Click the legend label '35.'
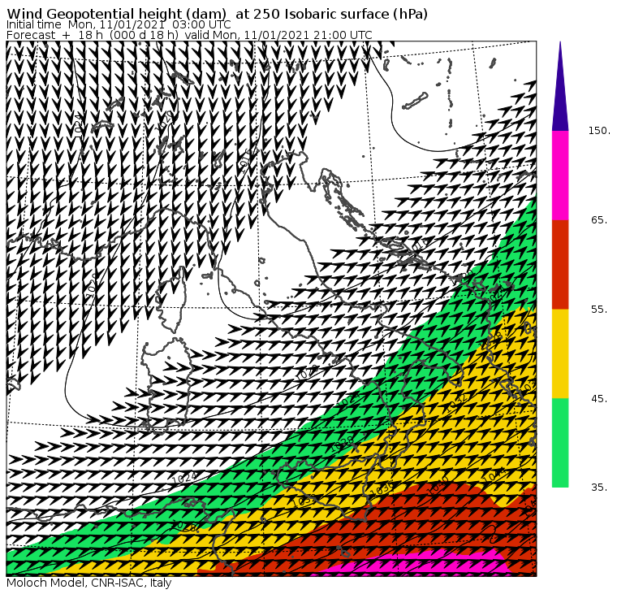Viewport: 617px width, 594px height. [599, 488]
